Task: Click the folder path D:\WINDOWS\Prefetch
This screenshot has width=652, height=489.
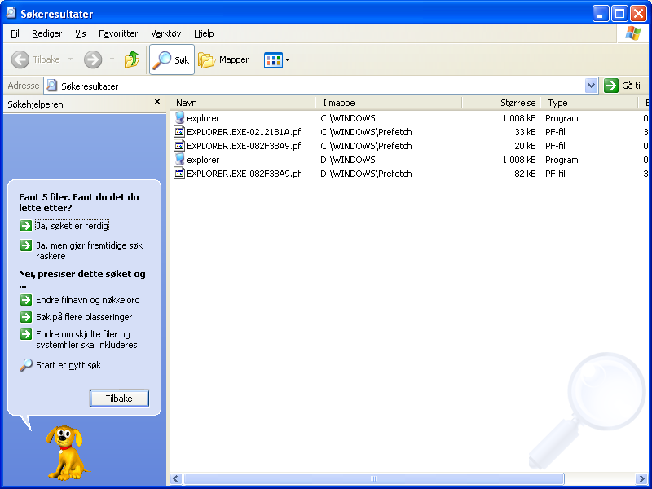Action: (366, 174)
